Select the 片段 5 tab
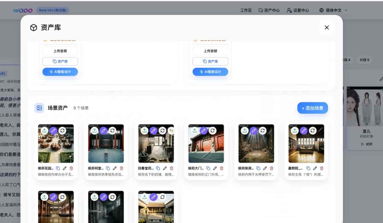The height and width of the screenshot is (223, 383). 364,60
